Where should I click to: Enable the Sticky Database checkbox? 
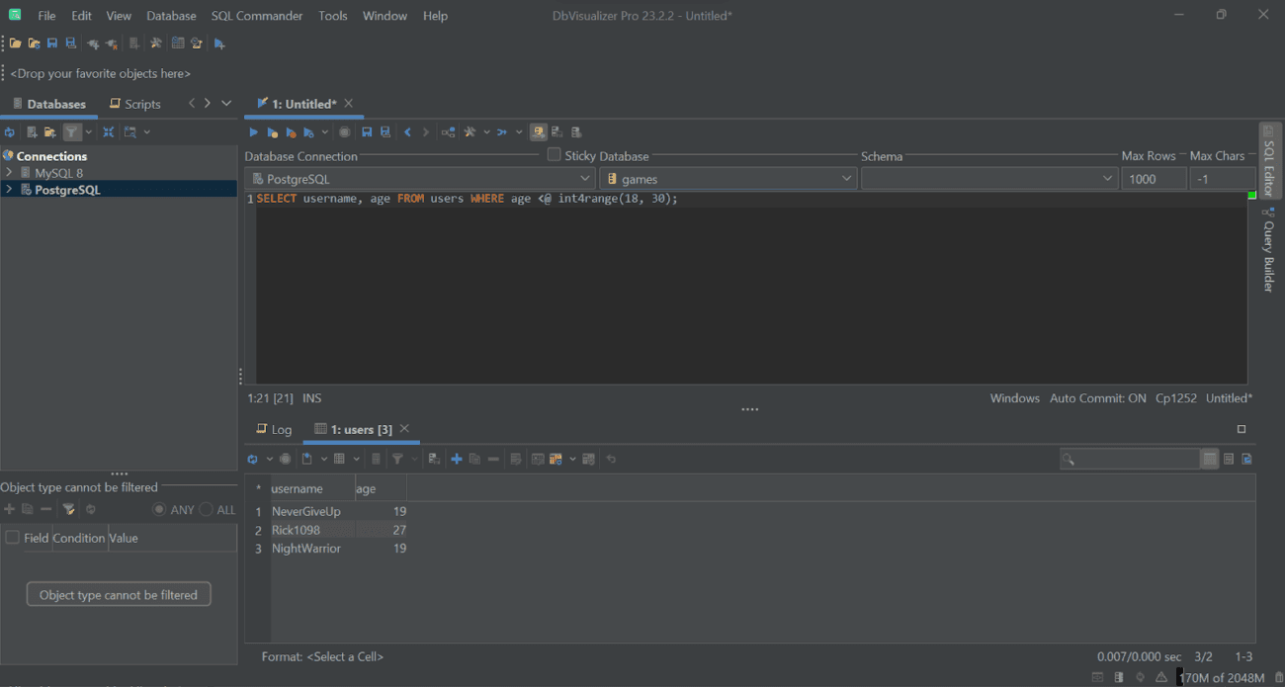pyautogui.click(x=555, y=153)
